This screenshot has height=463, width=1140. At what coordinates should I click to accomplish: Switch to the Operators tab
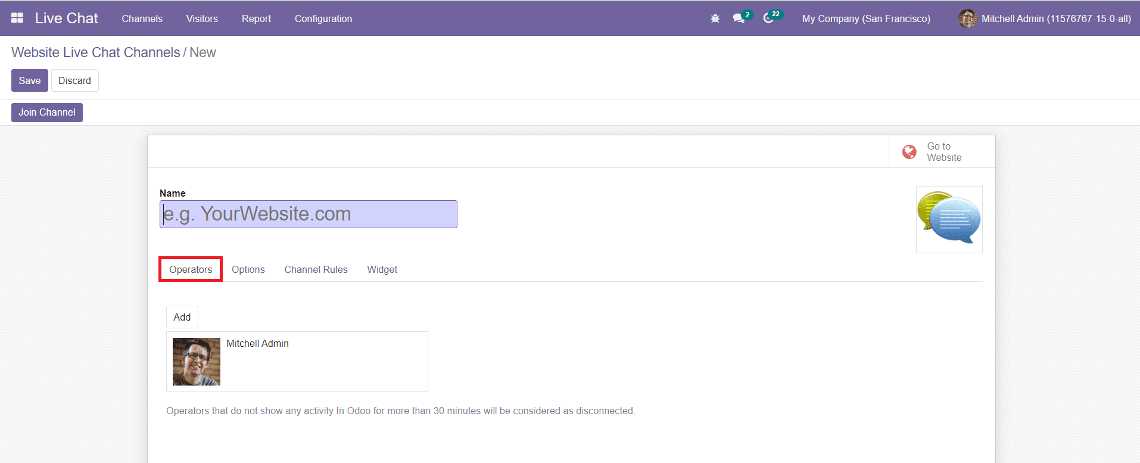click(x=191, y=269)
